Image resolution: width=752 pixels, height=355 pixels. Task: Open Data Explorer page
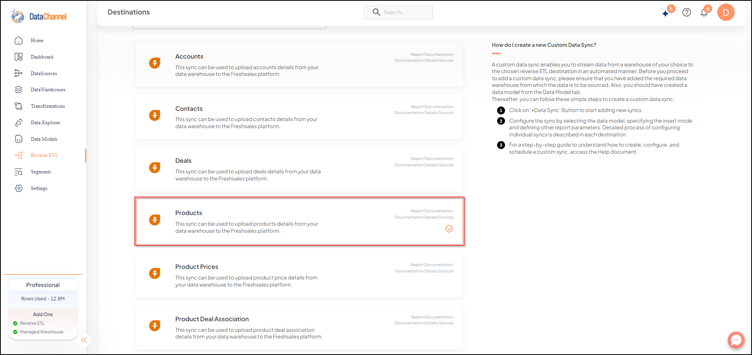[46, 123]
